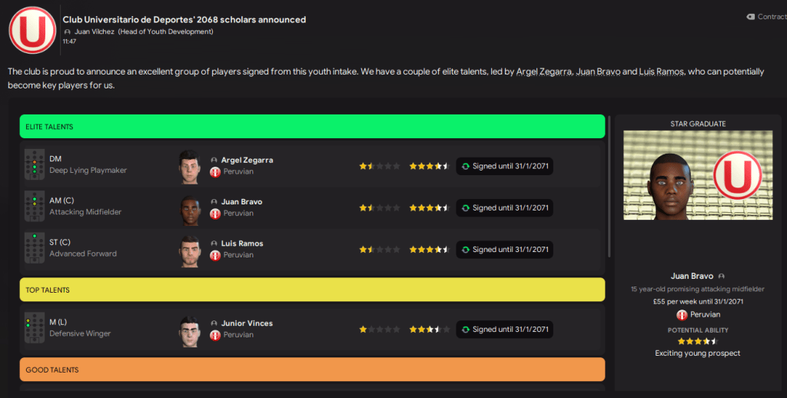The image size is (787, 398).
Task: Click Signed until button in Argel Zegarra row
Action: click(x=505, y=166)
